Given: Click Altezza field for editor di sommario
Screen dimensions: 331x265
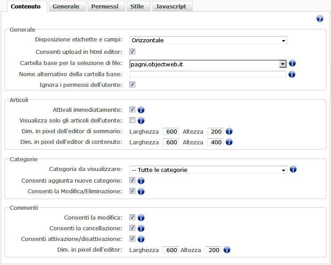Looking at the screenshot, I should point(215,131).
